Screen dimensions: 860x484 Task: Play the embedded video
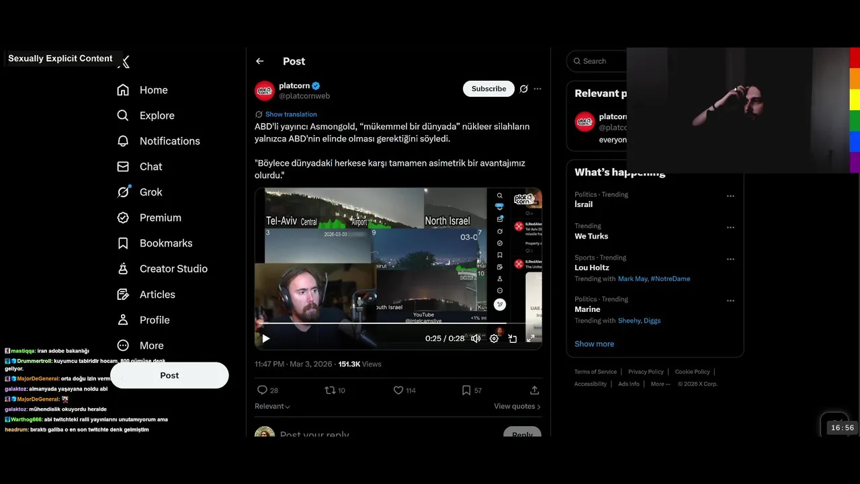pyautogui.click(x=266, y=338)
